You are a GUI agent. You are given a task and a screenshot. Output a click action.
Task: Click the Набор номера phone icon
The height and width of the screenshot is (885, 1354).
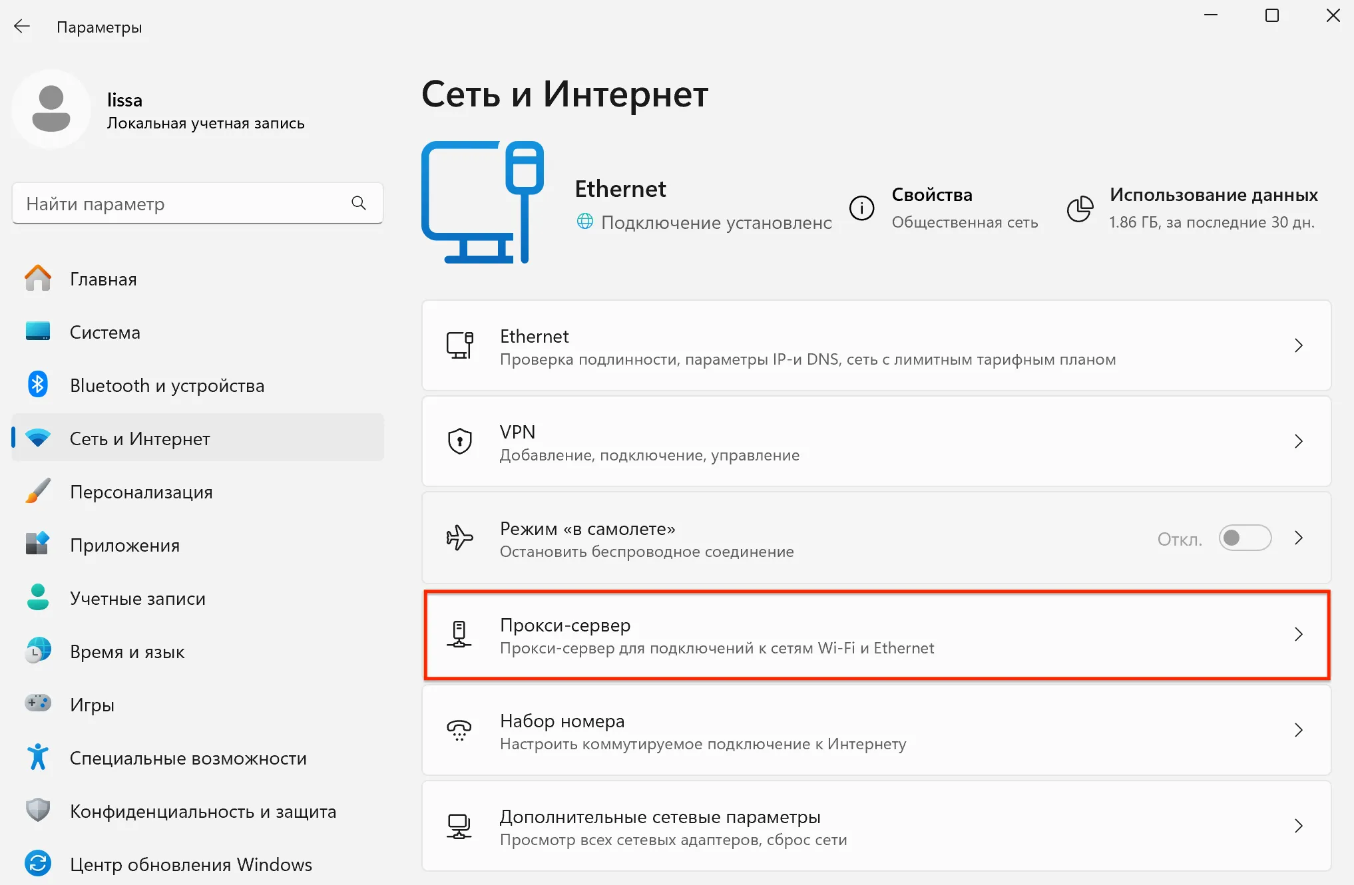(459, 730)
